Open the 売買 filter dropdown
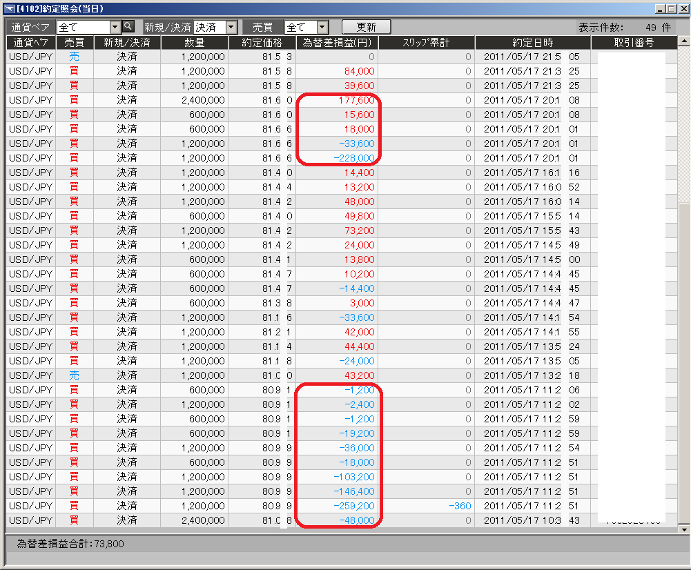 pyautogui.click(x=322, y=27)
